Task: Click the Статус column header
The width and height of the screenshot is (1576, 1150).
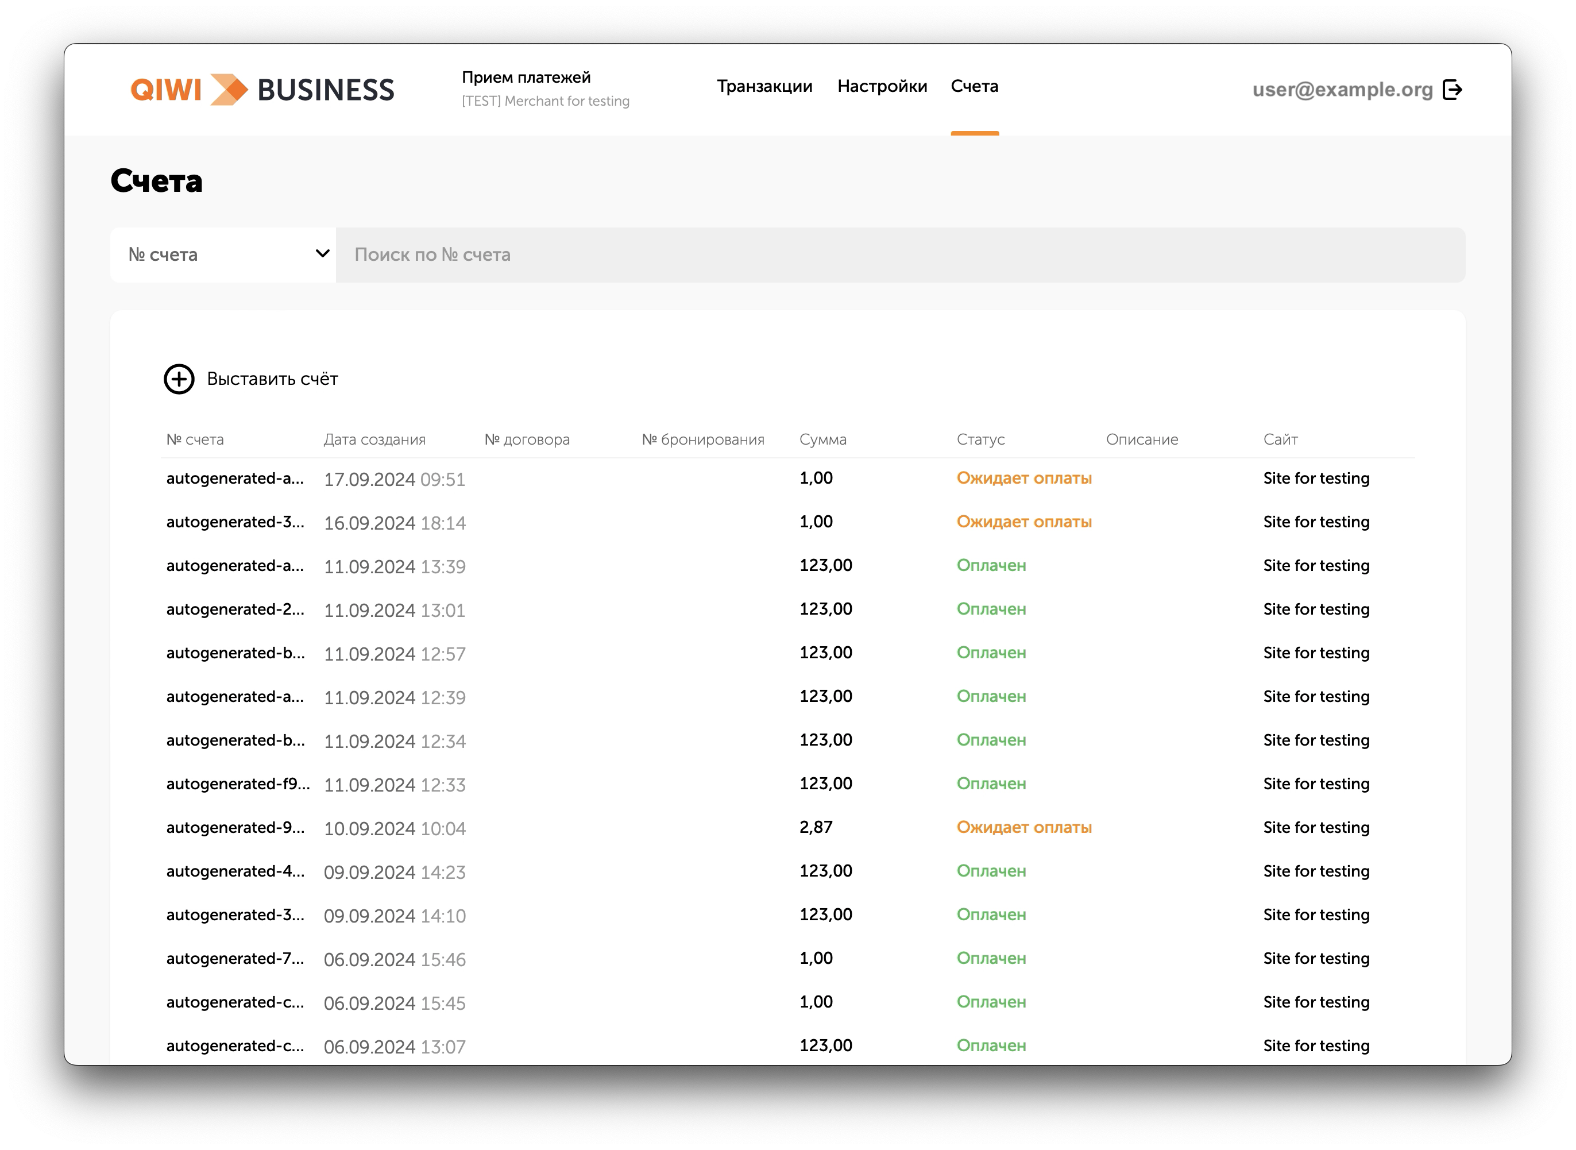Action: point(980,440)
